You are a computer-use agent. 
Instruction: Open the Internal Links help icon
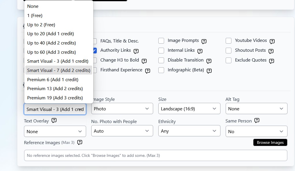pos(200,51)
